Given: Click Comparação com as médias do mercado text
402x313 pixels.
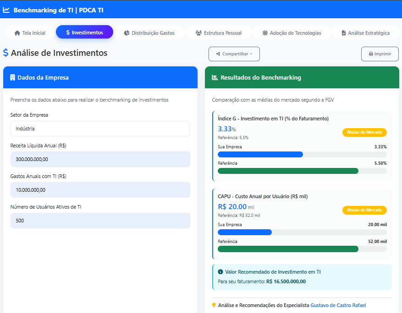Looking at the screenshot, I should tap(273, 100).
